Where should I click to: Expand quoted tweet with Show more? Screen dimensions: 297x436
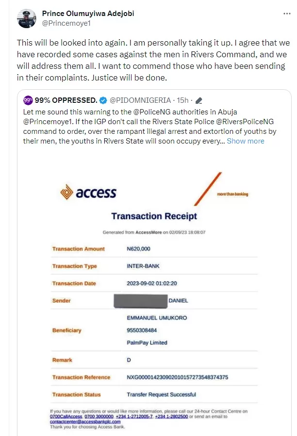245,141
